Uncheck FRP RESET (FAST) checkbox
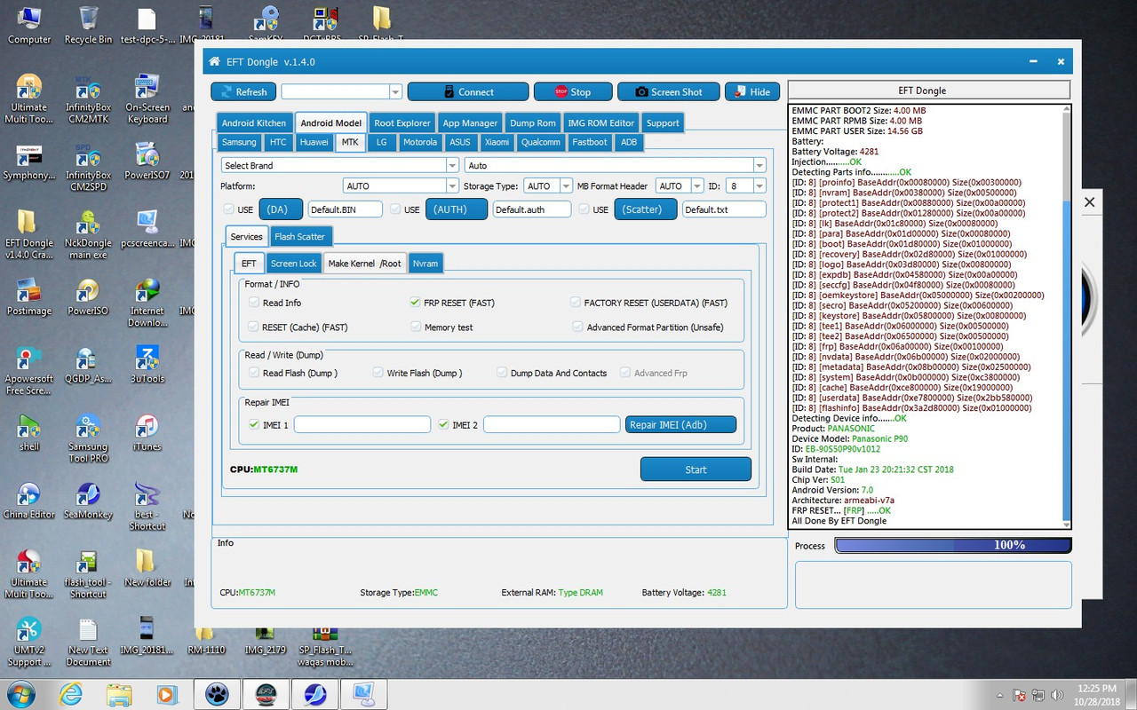Viewport: 1137px width, 710px height. (x=415, y=303)
